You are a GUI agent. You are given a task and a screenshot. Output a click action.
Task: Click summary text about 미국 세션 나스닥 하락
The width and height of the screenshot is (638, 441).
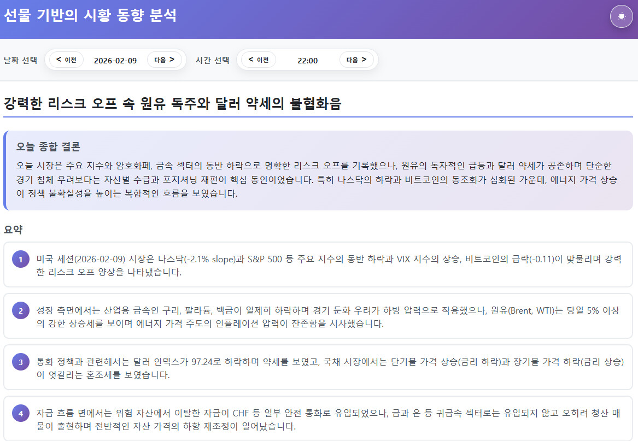pyautogui.click(x=328, y=265)
